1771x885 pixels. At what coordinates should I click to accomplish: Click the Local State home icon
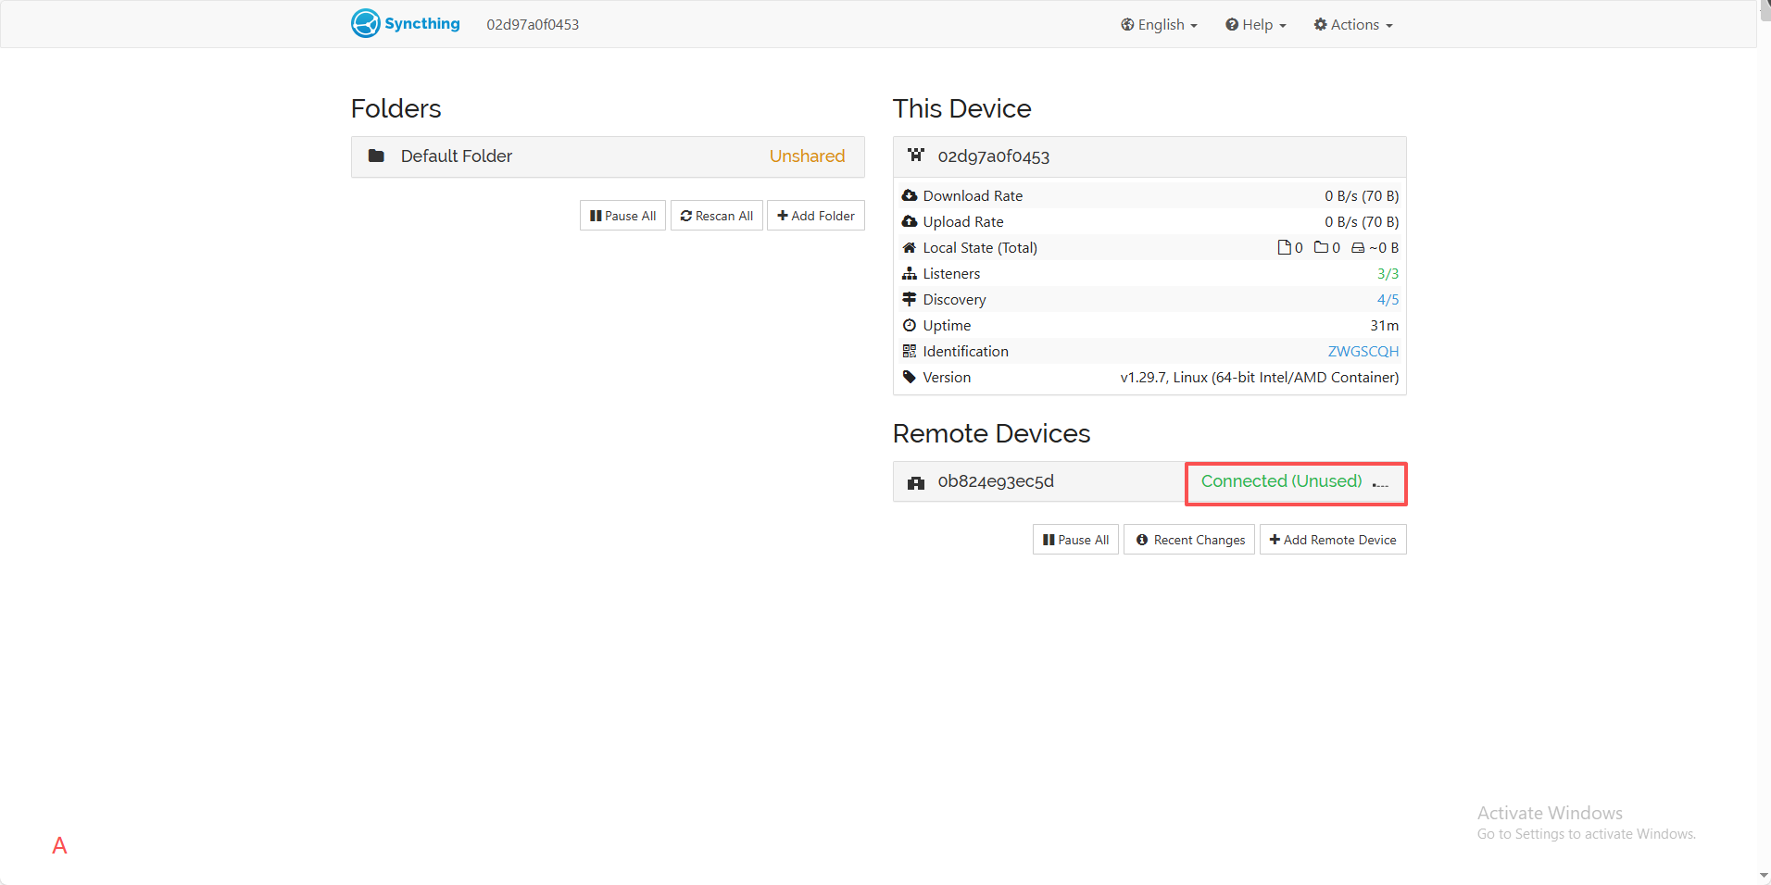[x=910, y=247]
